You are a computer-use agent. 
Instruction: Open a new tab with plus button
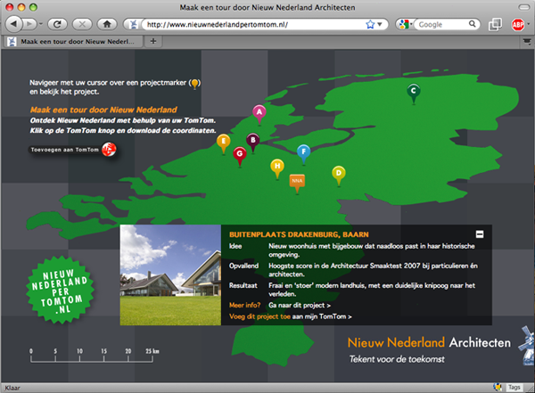coord(153,41)
